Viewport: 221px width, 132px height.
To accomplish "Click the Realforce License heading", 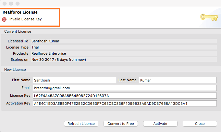I will point(20,12).
